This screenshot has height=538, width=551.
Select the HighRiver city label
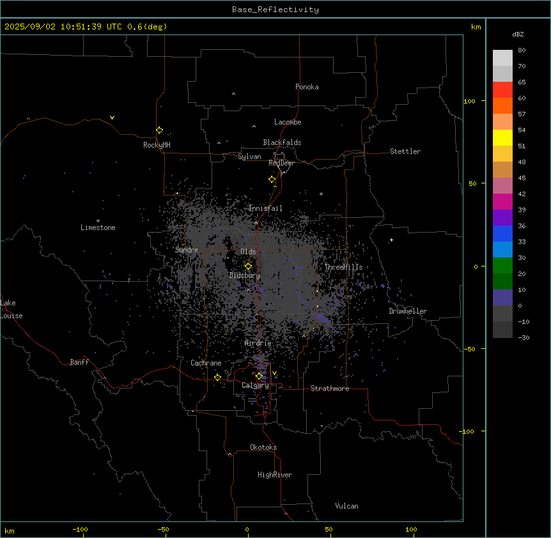coord(275,475)
